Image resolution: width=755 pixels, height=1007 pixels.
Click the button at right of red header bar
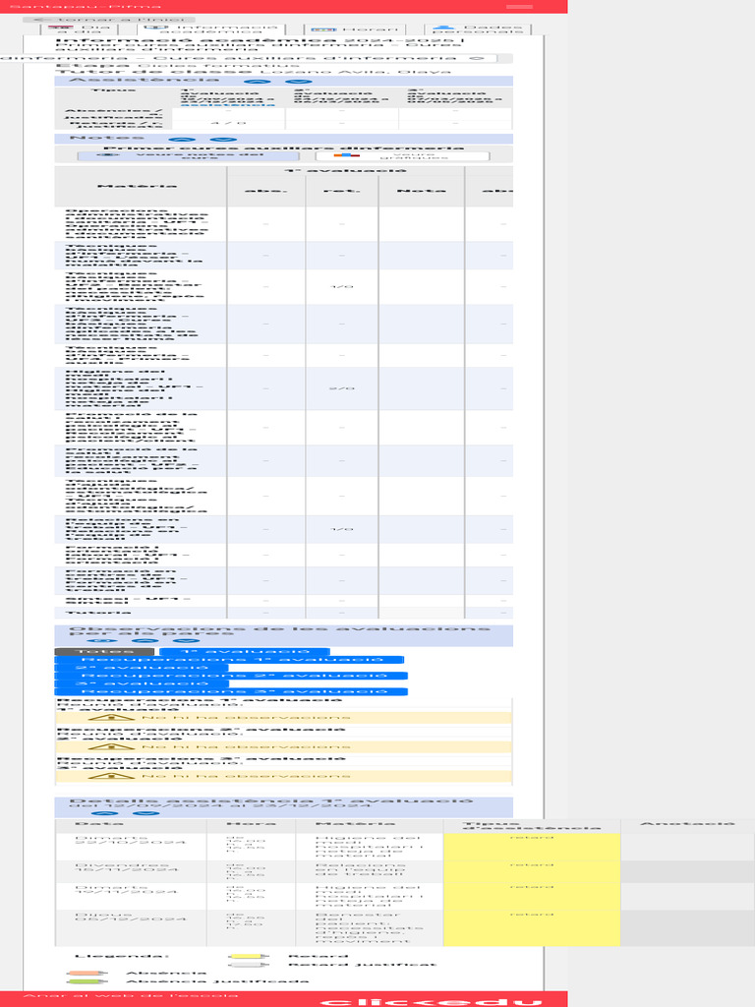tap(519, 7)
